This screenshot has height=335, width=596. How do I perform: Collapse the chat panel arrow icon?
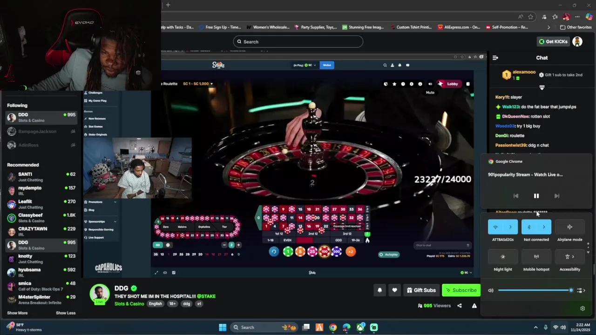click(x=495, y=58)
